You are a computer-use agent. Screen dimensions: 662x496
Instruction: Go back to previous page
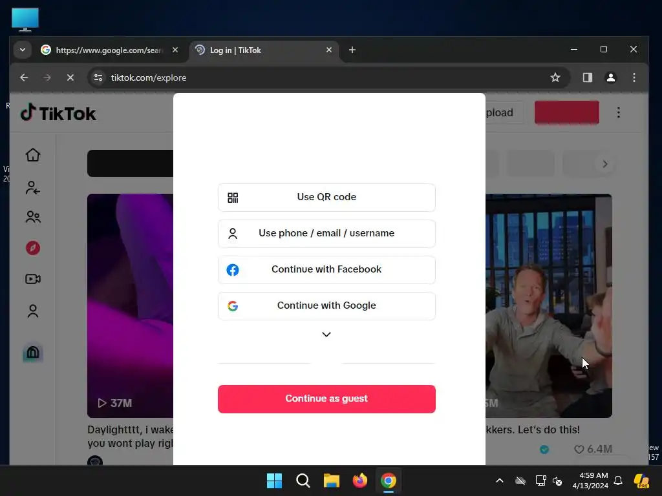pos(24,77)
